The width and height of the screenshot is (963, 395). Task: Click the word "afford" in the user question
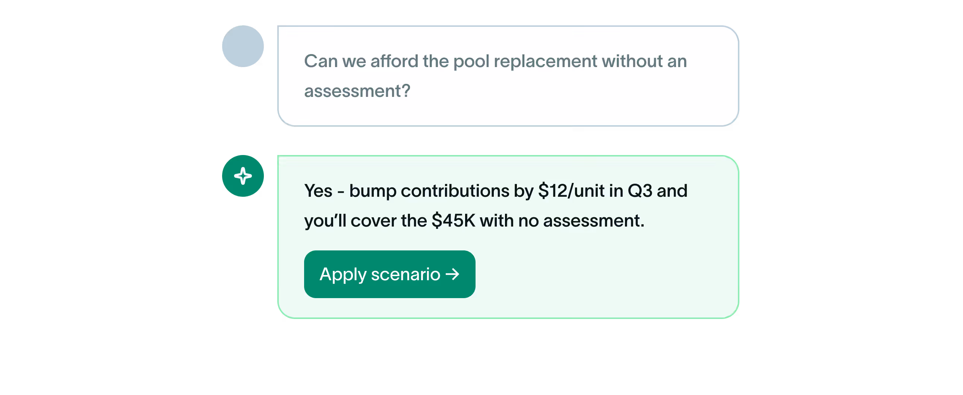[x=394, y=61]
